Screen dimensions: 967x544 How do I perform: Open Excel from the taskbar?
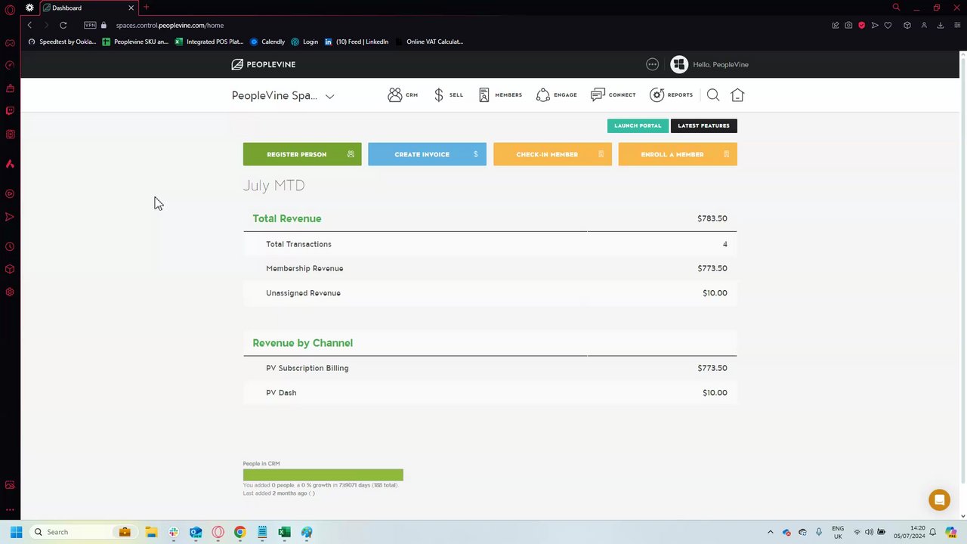tap(284, 532)
